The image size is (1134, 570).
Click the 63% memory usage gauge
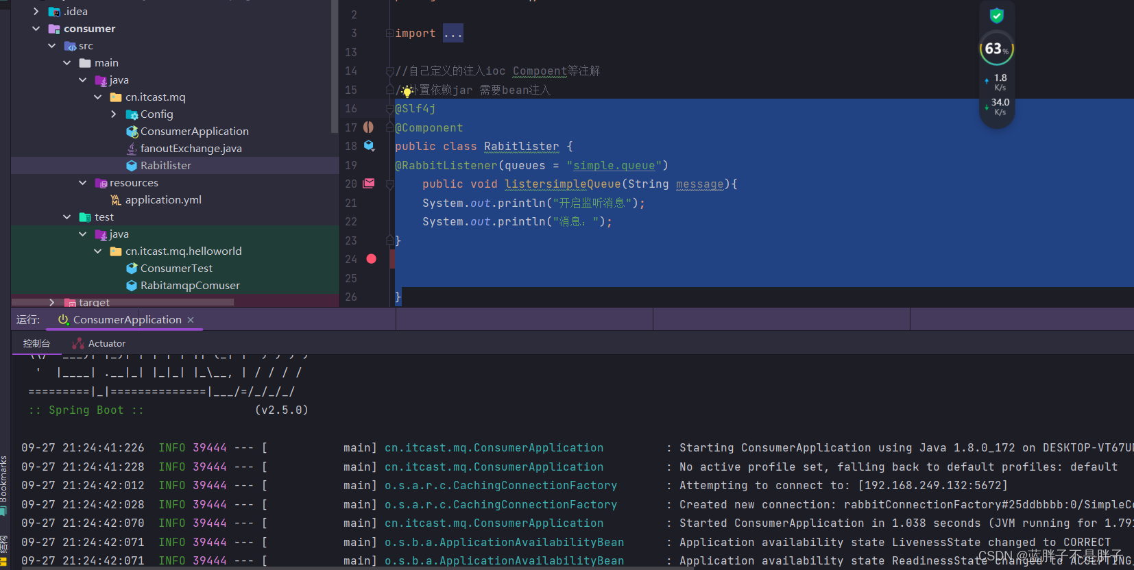tap(997, 49)
